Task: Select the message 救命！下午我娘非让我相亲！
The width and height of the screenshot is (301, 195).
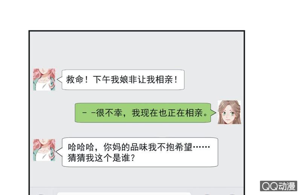Action: [x=123, y=80]
